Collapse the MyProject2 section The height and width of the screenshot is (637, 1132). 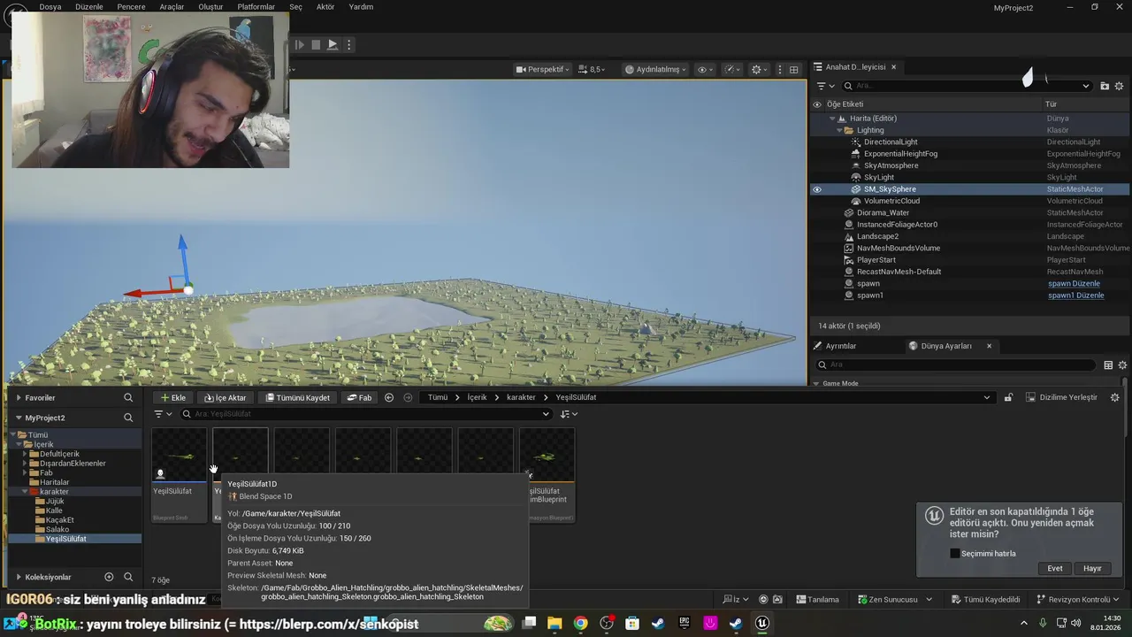(18, 418)
